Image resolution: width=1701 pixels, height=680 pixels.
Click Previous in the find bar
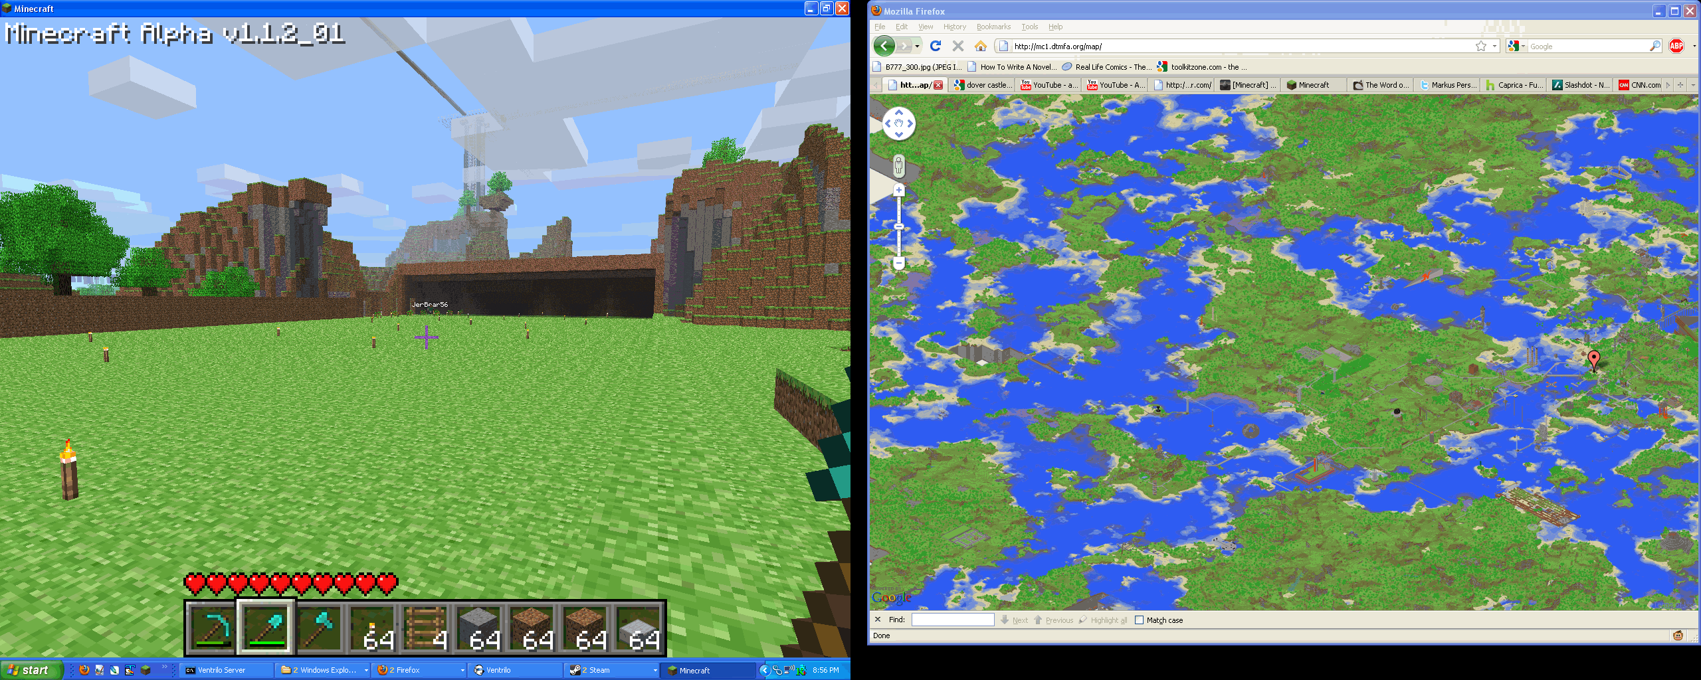[1053, 620]
